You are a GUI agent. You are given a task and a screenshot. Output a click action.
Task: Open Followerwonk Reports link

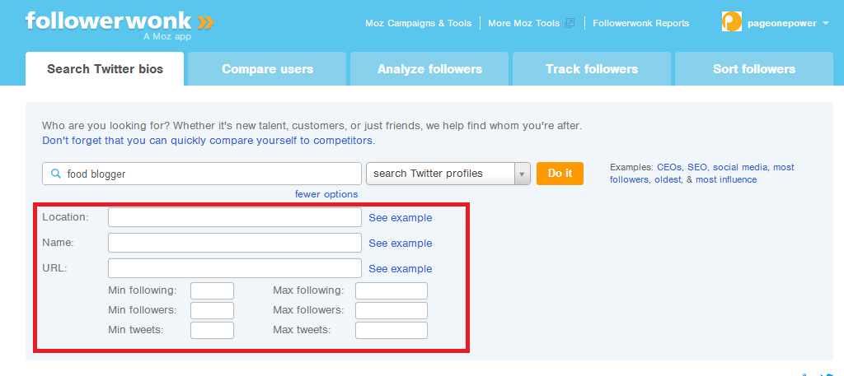click(640, 23)
